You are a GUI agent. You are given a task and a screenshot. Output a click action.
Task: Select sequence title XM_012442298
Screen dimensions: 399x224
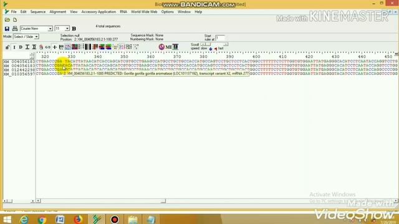click(x=19, y=70)
